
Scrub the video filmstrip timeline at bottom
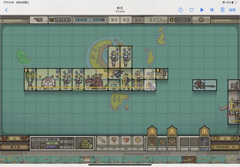120,159
